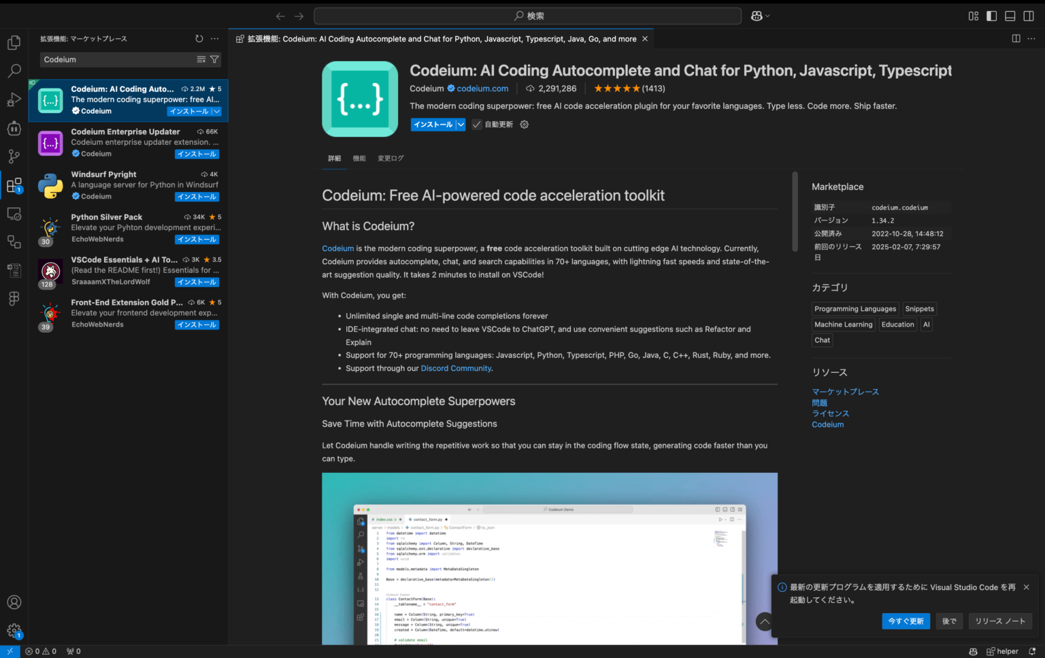The height and width of the screenshot is (658, 1045).
Task: Open Source Control view icon
Action: click(x=14, y=157)
